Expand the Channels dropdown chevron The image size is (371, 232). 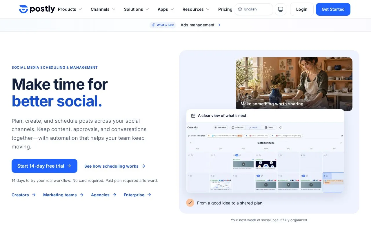(114, 9)
